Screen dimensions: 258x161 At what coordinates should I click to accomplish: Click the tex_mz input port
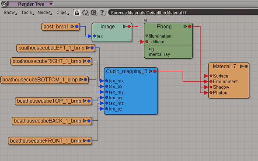point(107,103)
